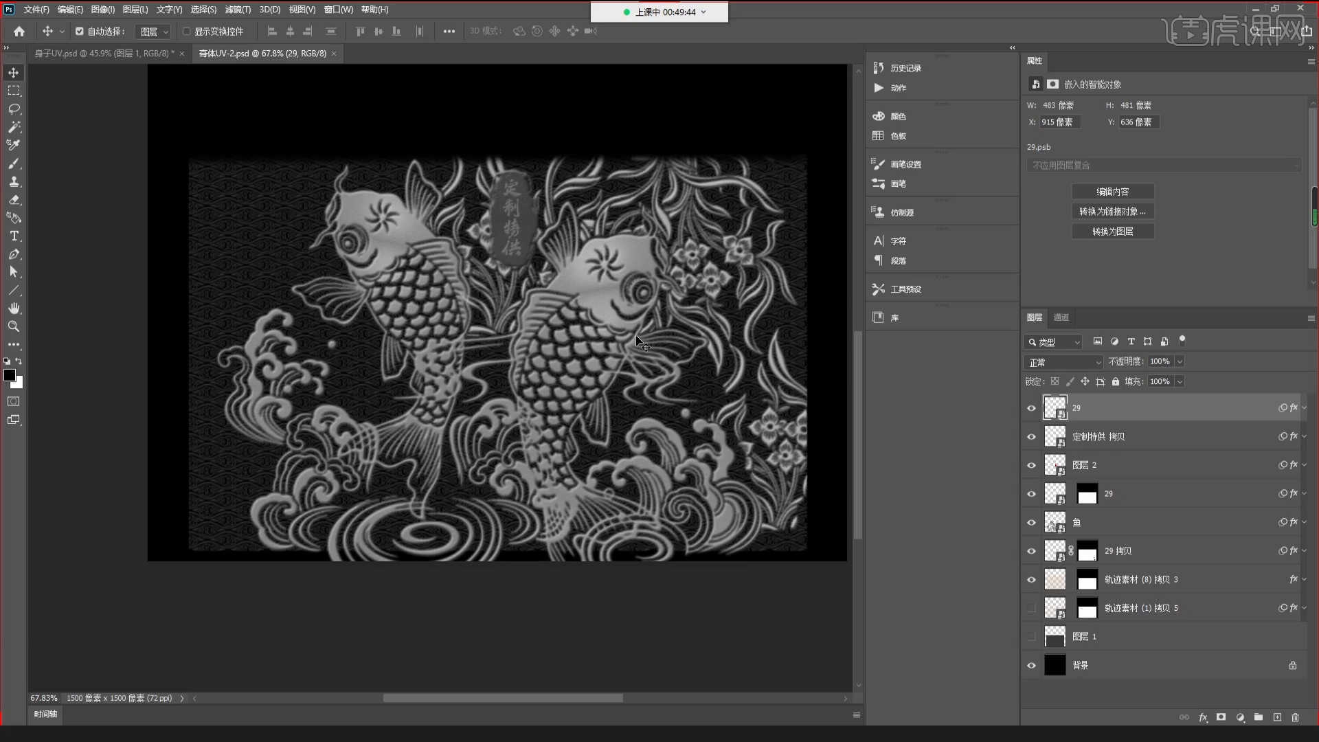Viewport: 1319px width, 742px height.
Task: Click add layer mask icon at bottom
Action: click(1221, 717)
